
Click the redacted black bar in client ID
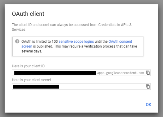pos(55,73)
